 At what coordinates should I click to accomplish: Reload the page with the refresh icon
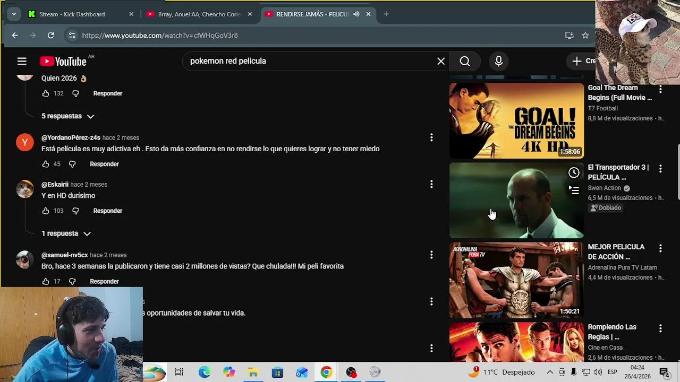tap(50, 35)
